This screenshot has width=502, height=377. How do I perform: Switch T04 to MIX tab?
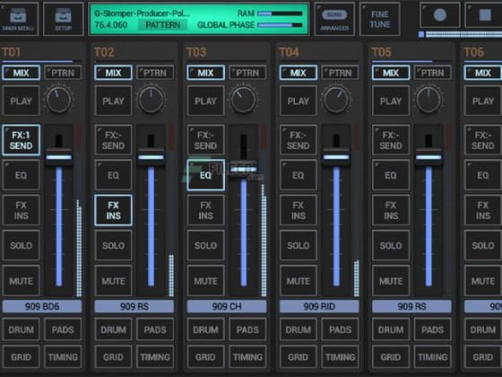click(x=298, y=73)
